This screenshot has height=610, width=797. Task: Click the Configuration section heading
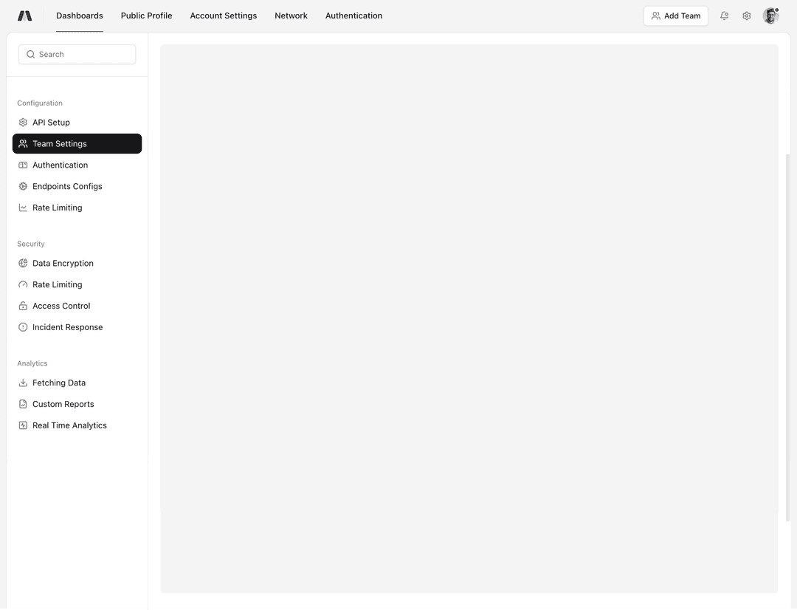40,103
